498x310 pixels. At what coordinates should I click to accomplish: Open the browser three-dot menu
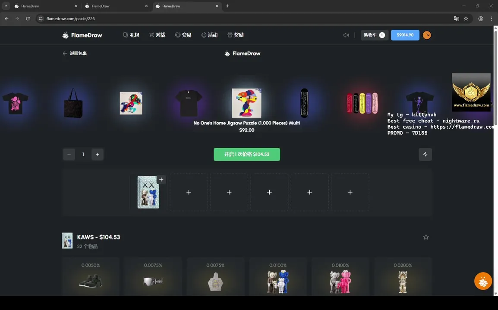click(492, 19)
